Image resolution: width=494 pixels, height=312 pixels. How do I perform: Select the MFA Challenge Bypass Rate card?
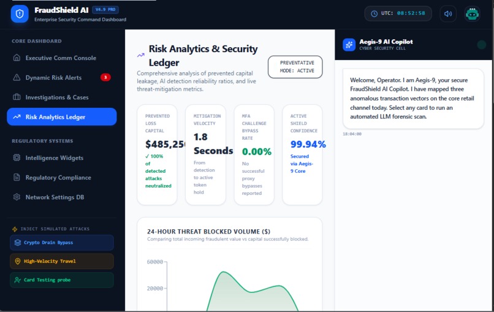point(254,154)
